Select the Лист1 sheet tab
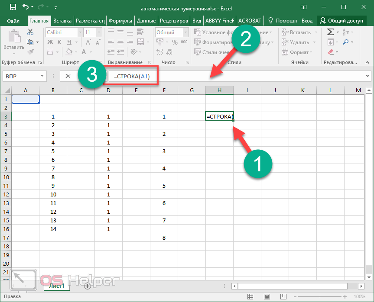Screen dimensions: 374x302 tap(57, 286)
